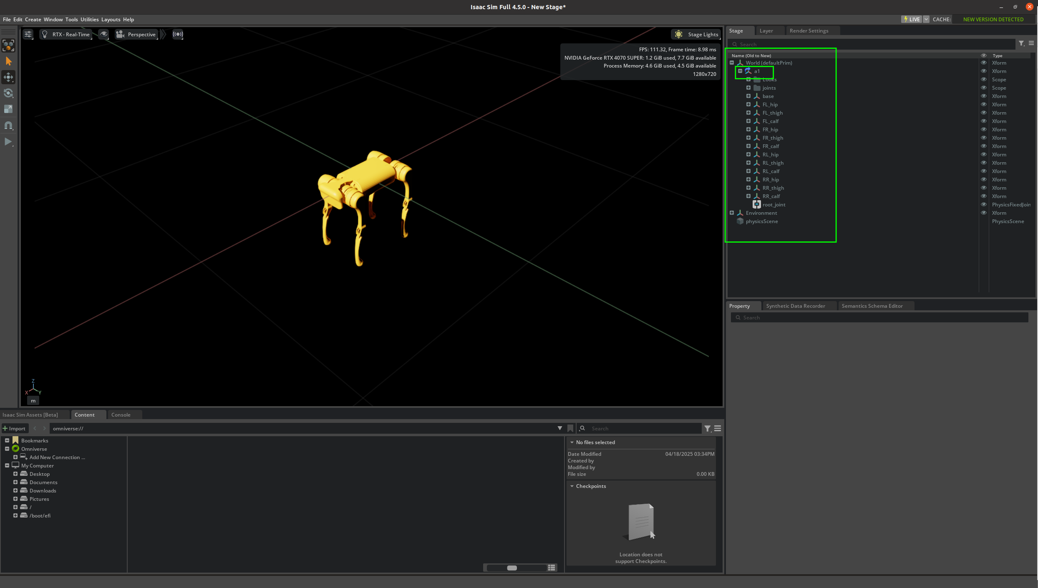1038x588 pixels.
Task: Toggle the snap magnet tool
Action: point(8,125)
